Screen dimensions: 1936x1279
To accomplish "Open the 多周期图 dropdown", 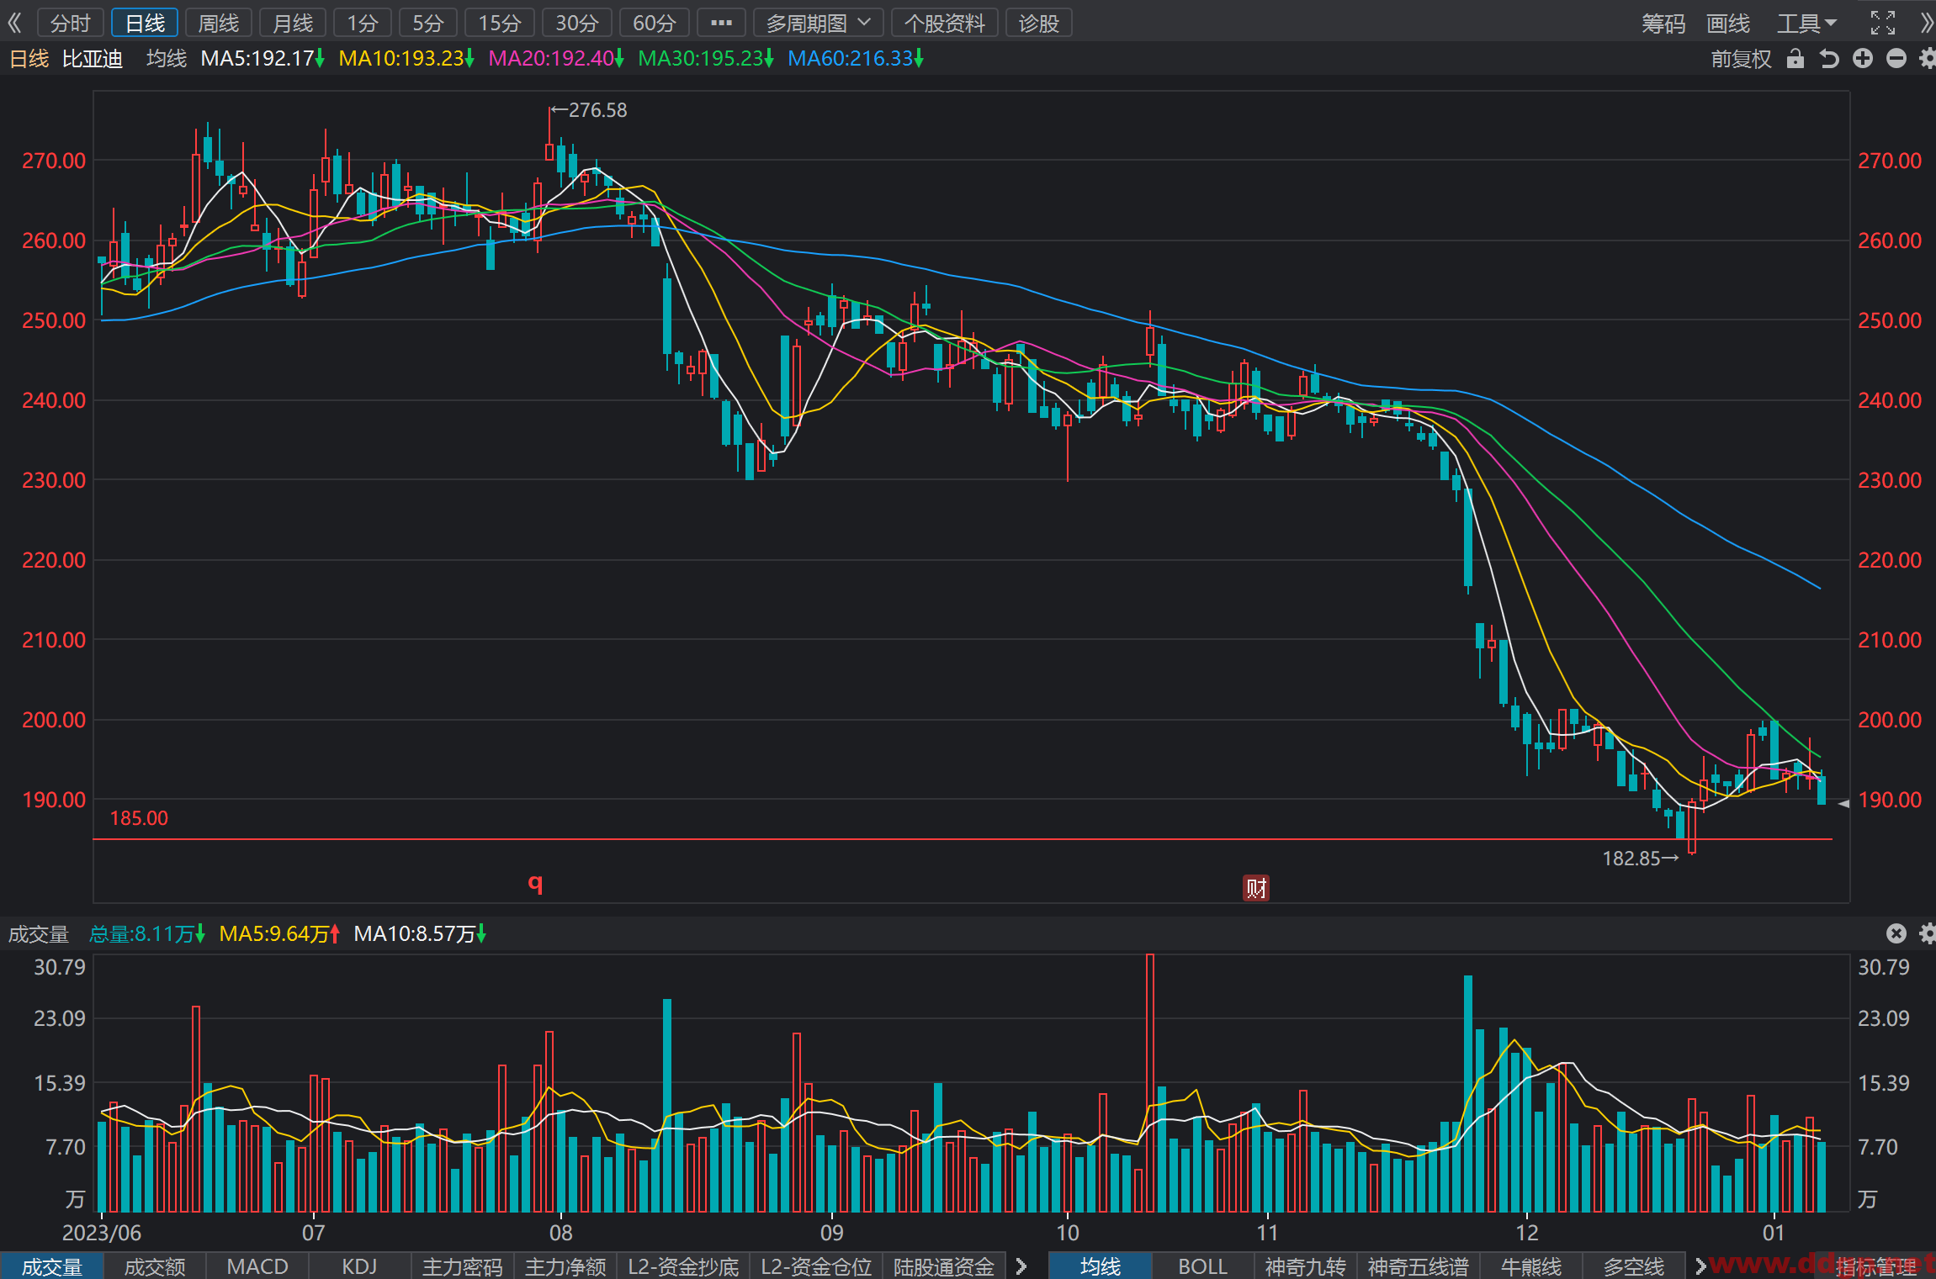I will coord(818,23).
